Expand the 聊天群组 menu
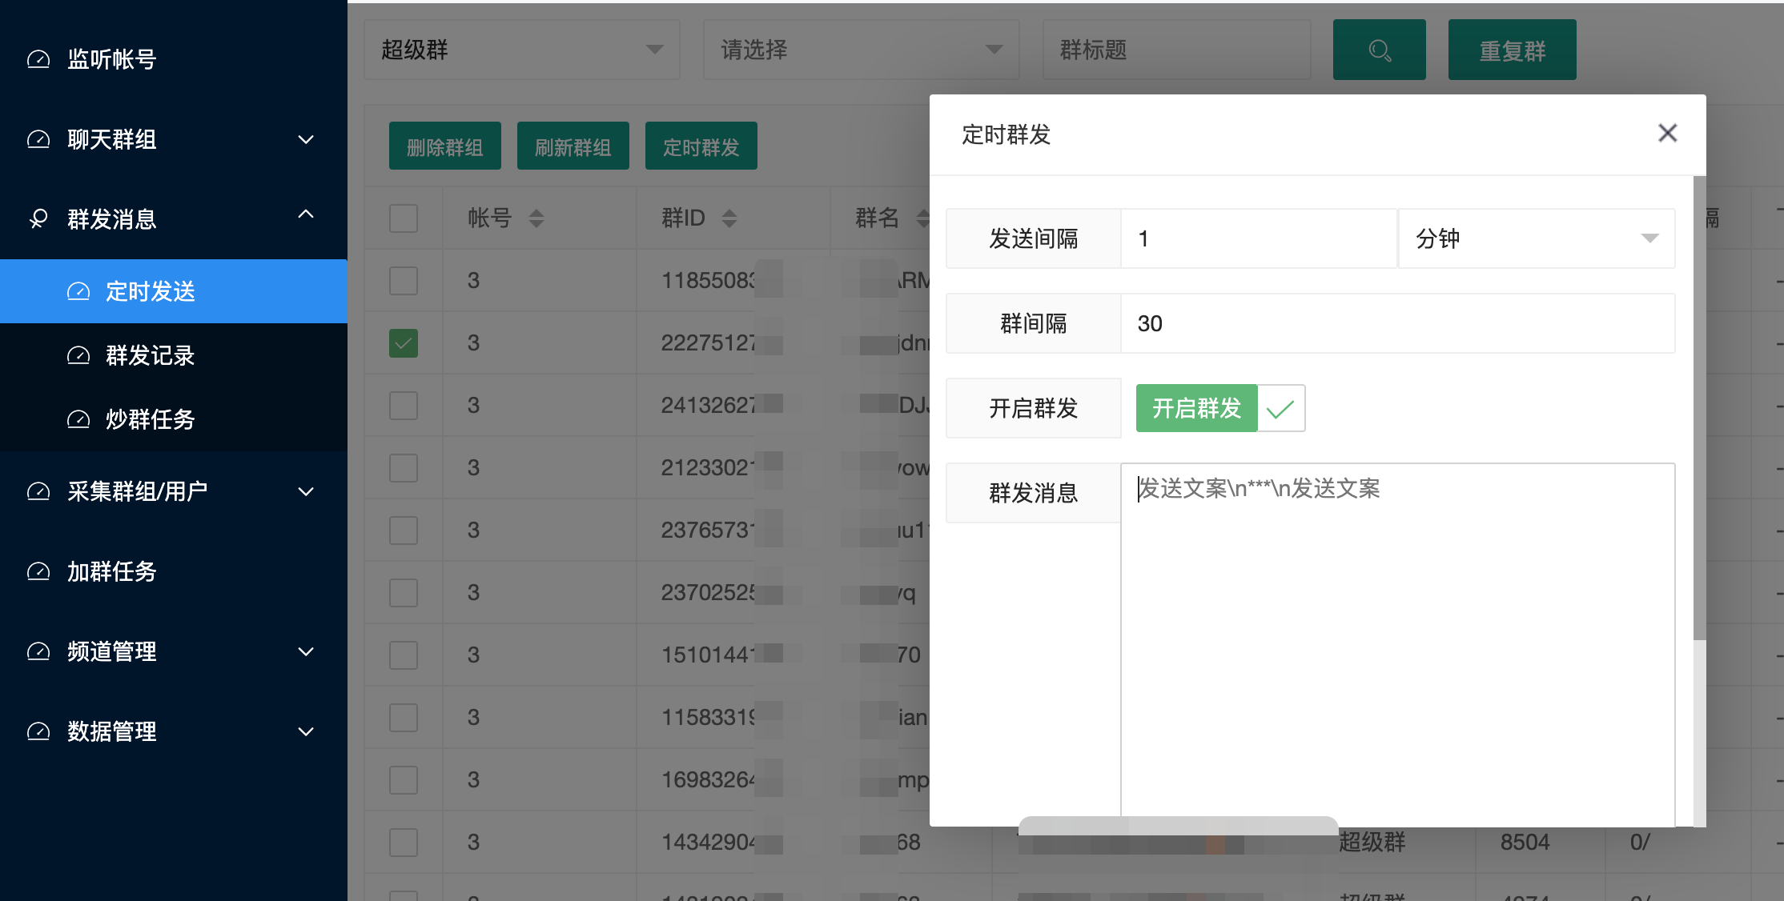The width and height of the screenshot is (1784, 901). pyautogui.click(x=306, y=139)
